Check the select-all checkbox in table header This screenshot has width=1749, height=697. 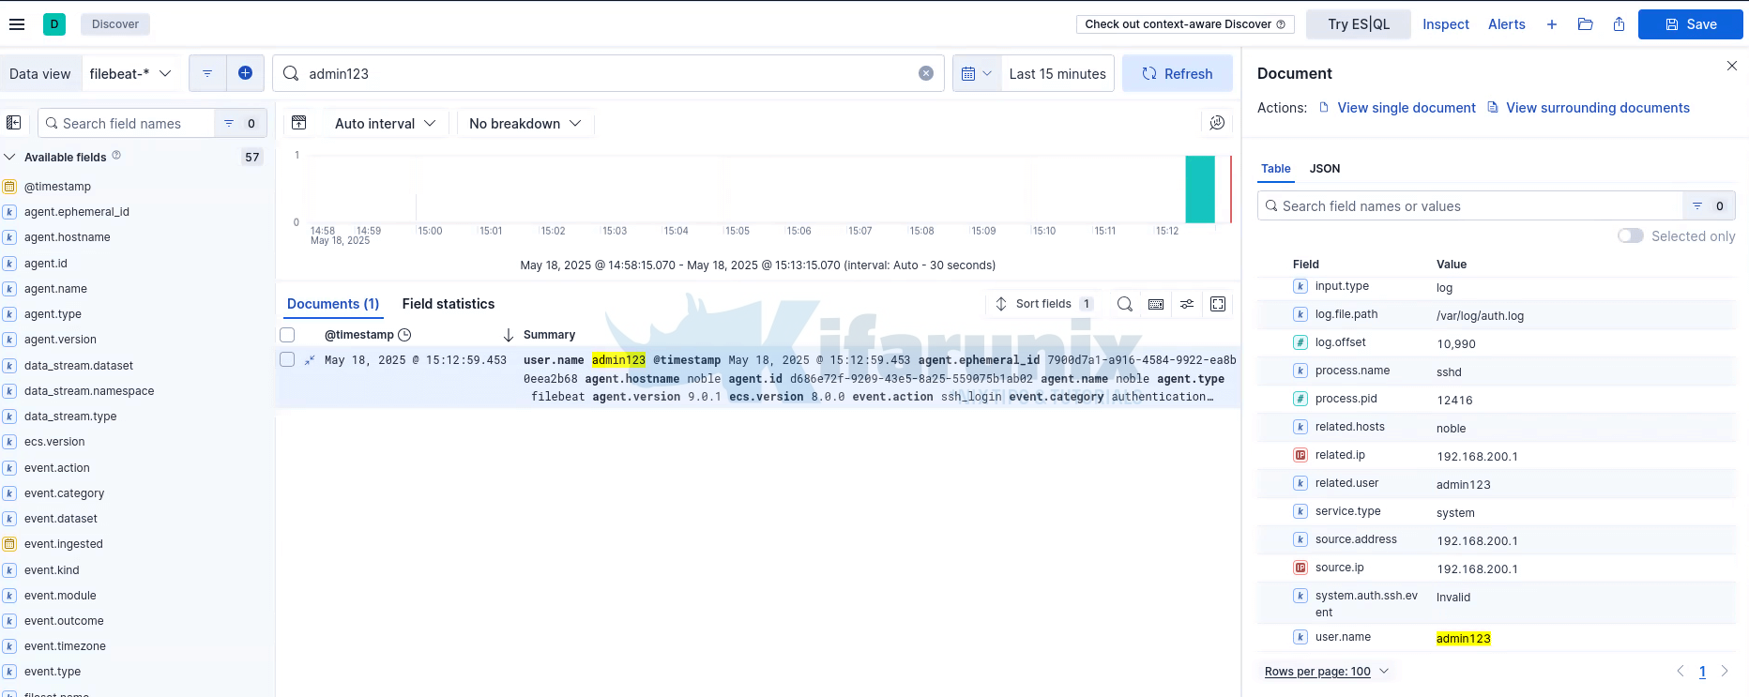point(287,335)
